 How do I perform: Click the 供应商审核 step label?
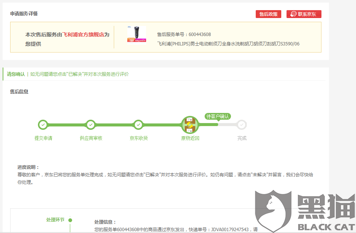coord(91,138)
